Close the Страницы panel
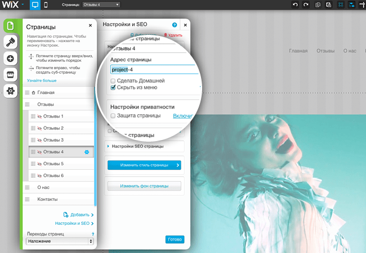This screenshot has height=253, width=366. pos(90,25)
